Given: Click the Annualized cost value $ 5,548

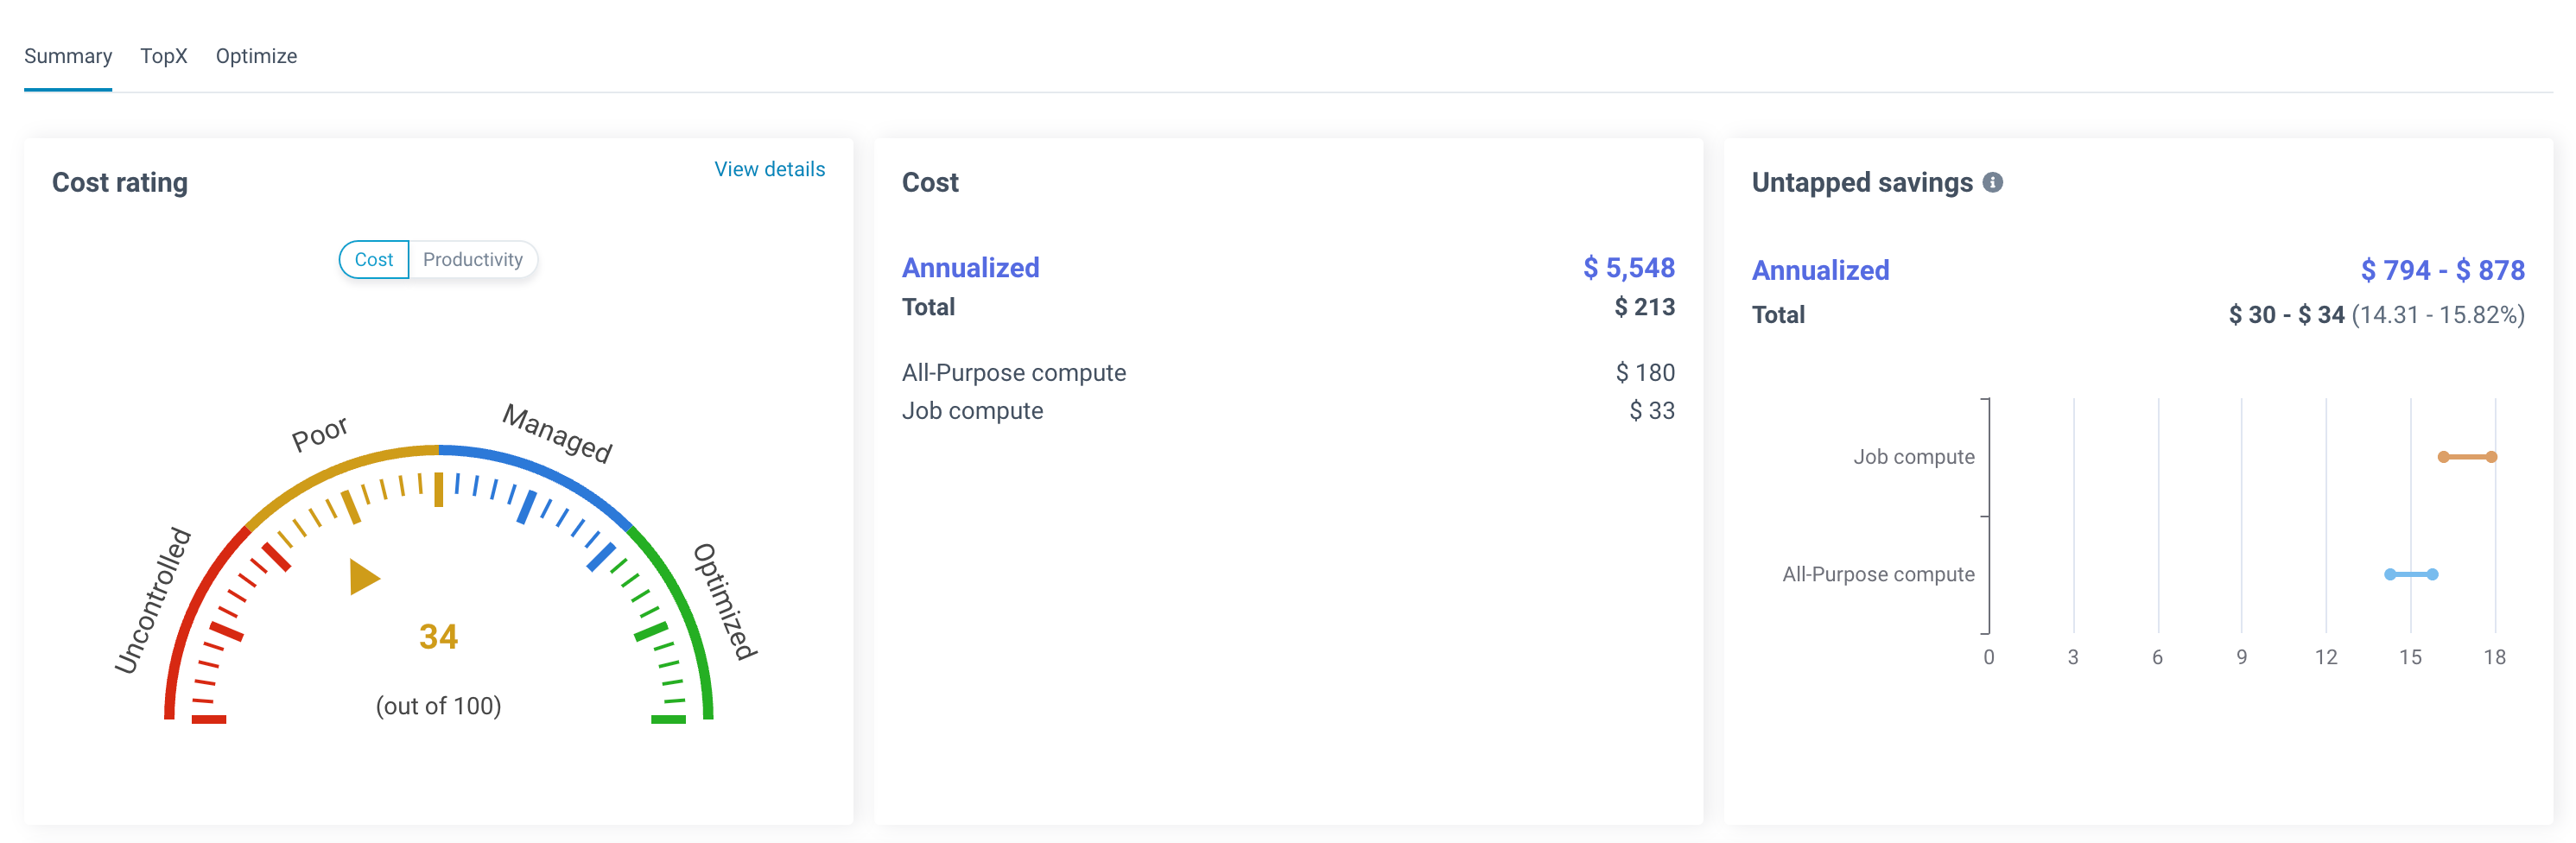Looking at the screenshot, I should (x=1627, y=268).
